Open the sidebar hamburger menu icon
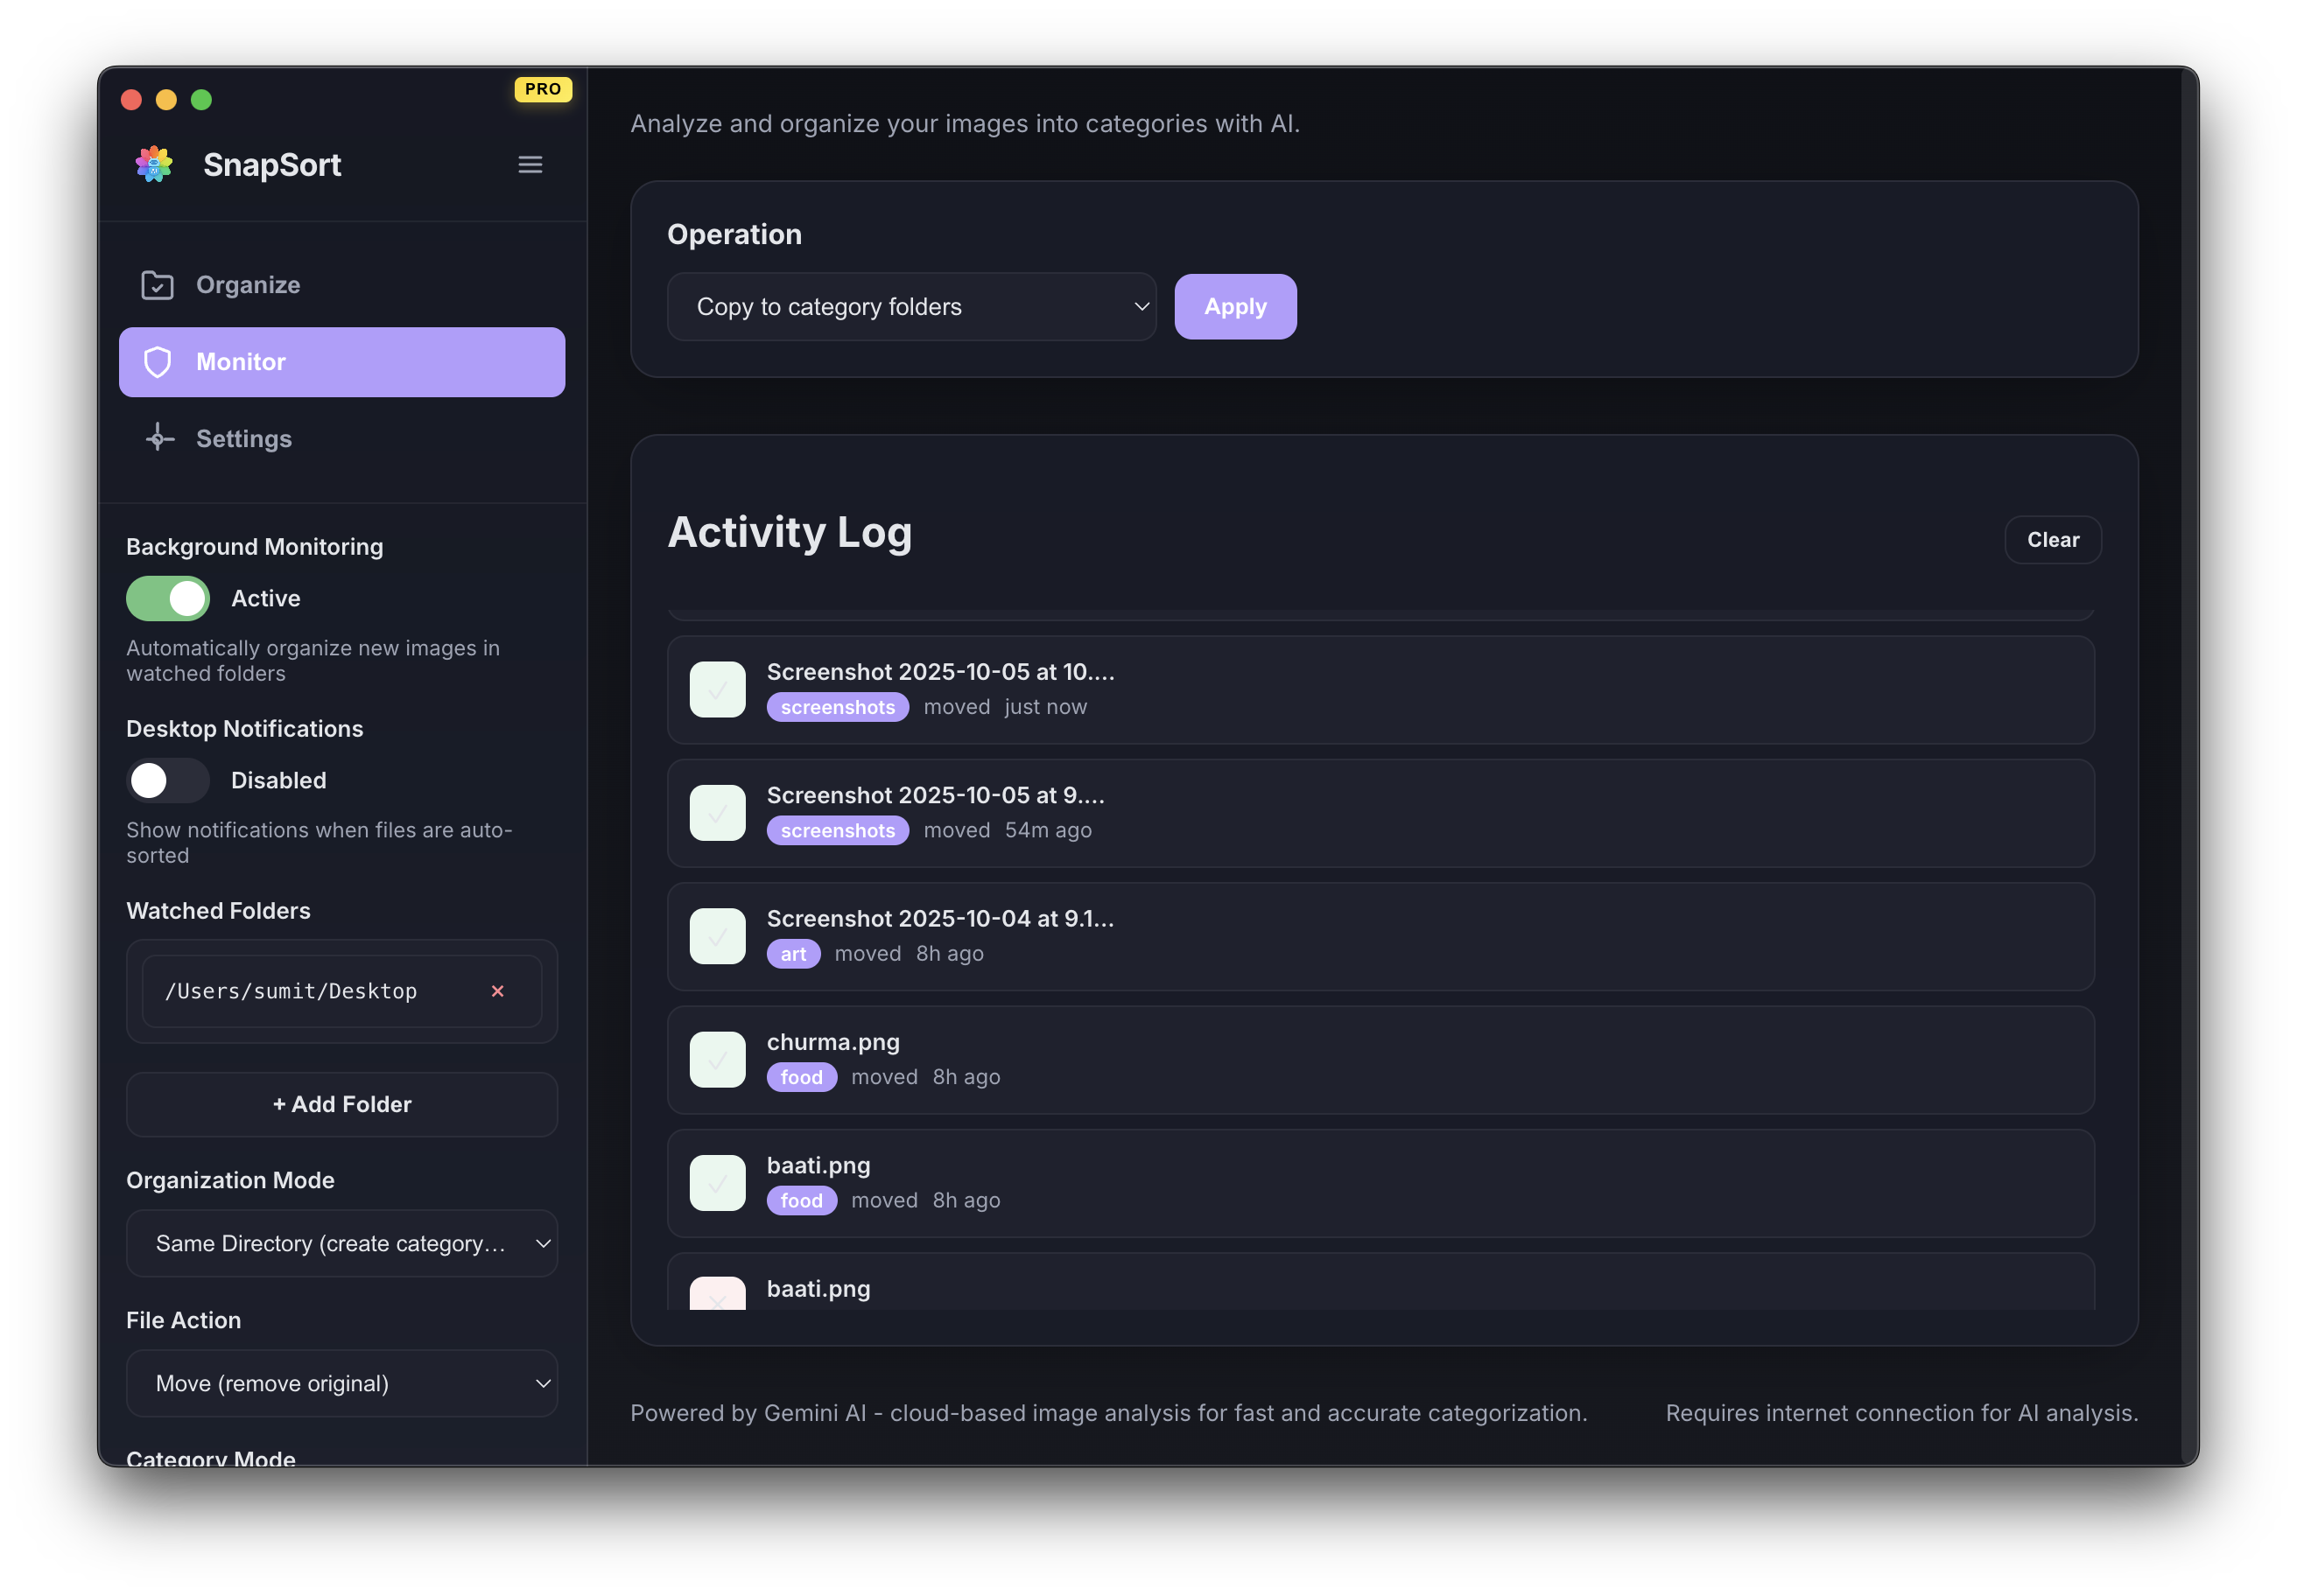 tap(530, 164)
